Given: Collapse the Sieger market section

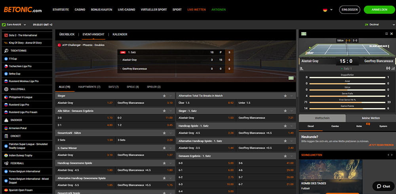Looking at the screenshot, I should (x=171, y=96).
